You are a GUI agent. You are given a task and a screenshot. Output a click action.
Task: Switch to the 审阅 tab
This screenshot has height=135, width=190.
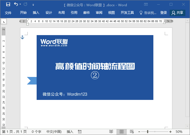pyautogui.click(x=99, y=12)
